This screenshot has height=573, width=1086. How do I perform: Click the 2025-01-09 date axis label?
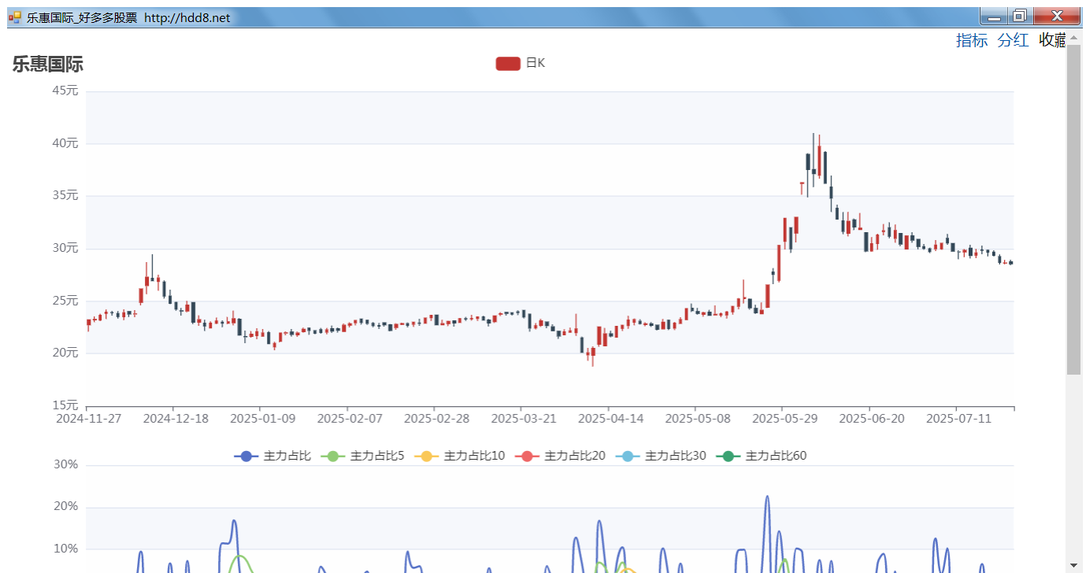262,418
